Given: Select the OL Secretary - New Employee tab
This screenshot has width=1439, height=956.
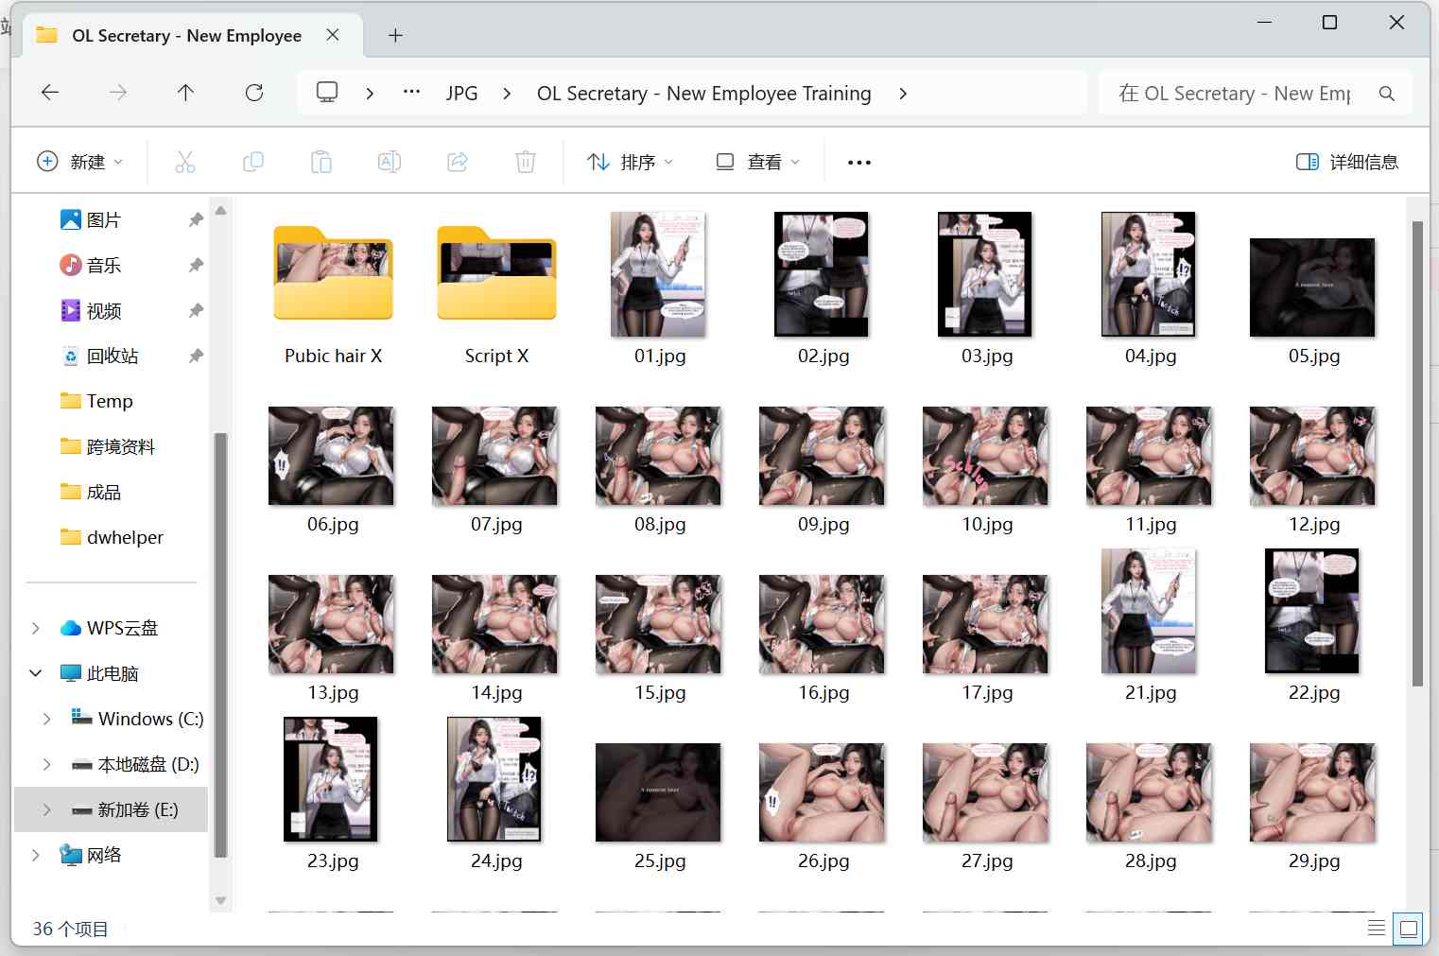Looking at the screenshot, I should (x=186, y=36).
